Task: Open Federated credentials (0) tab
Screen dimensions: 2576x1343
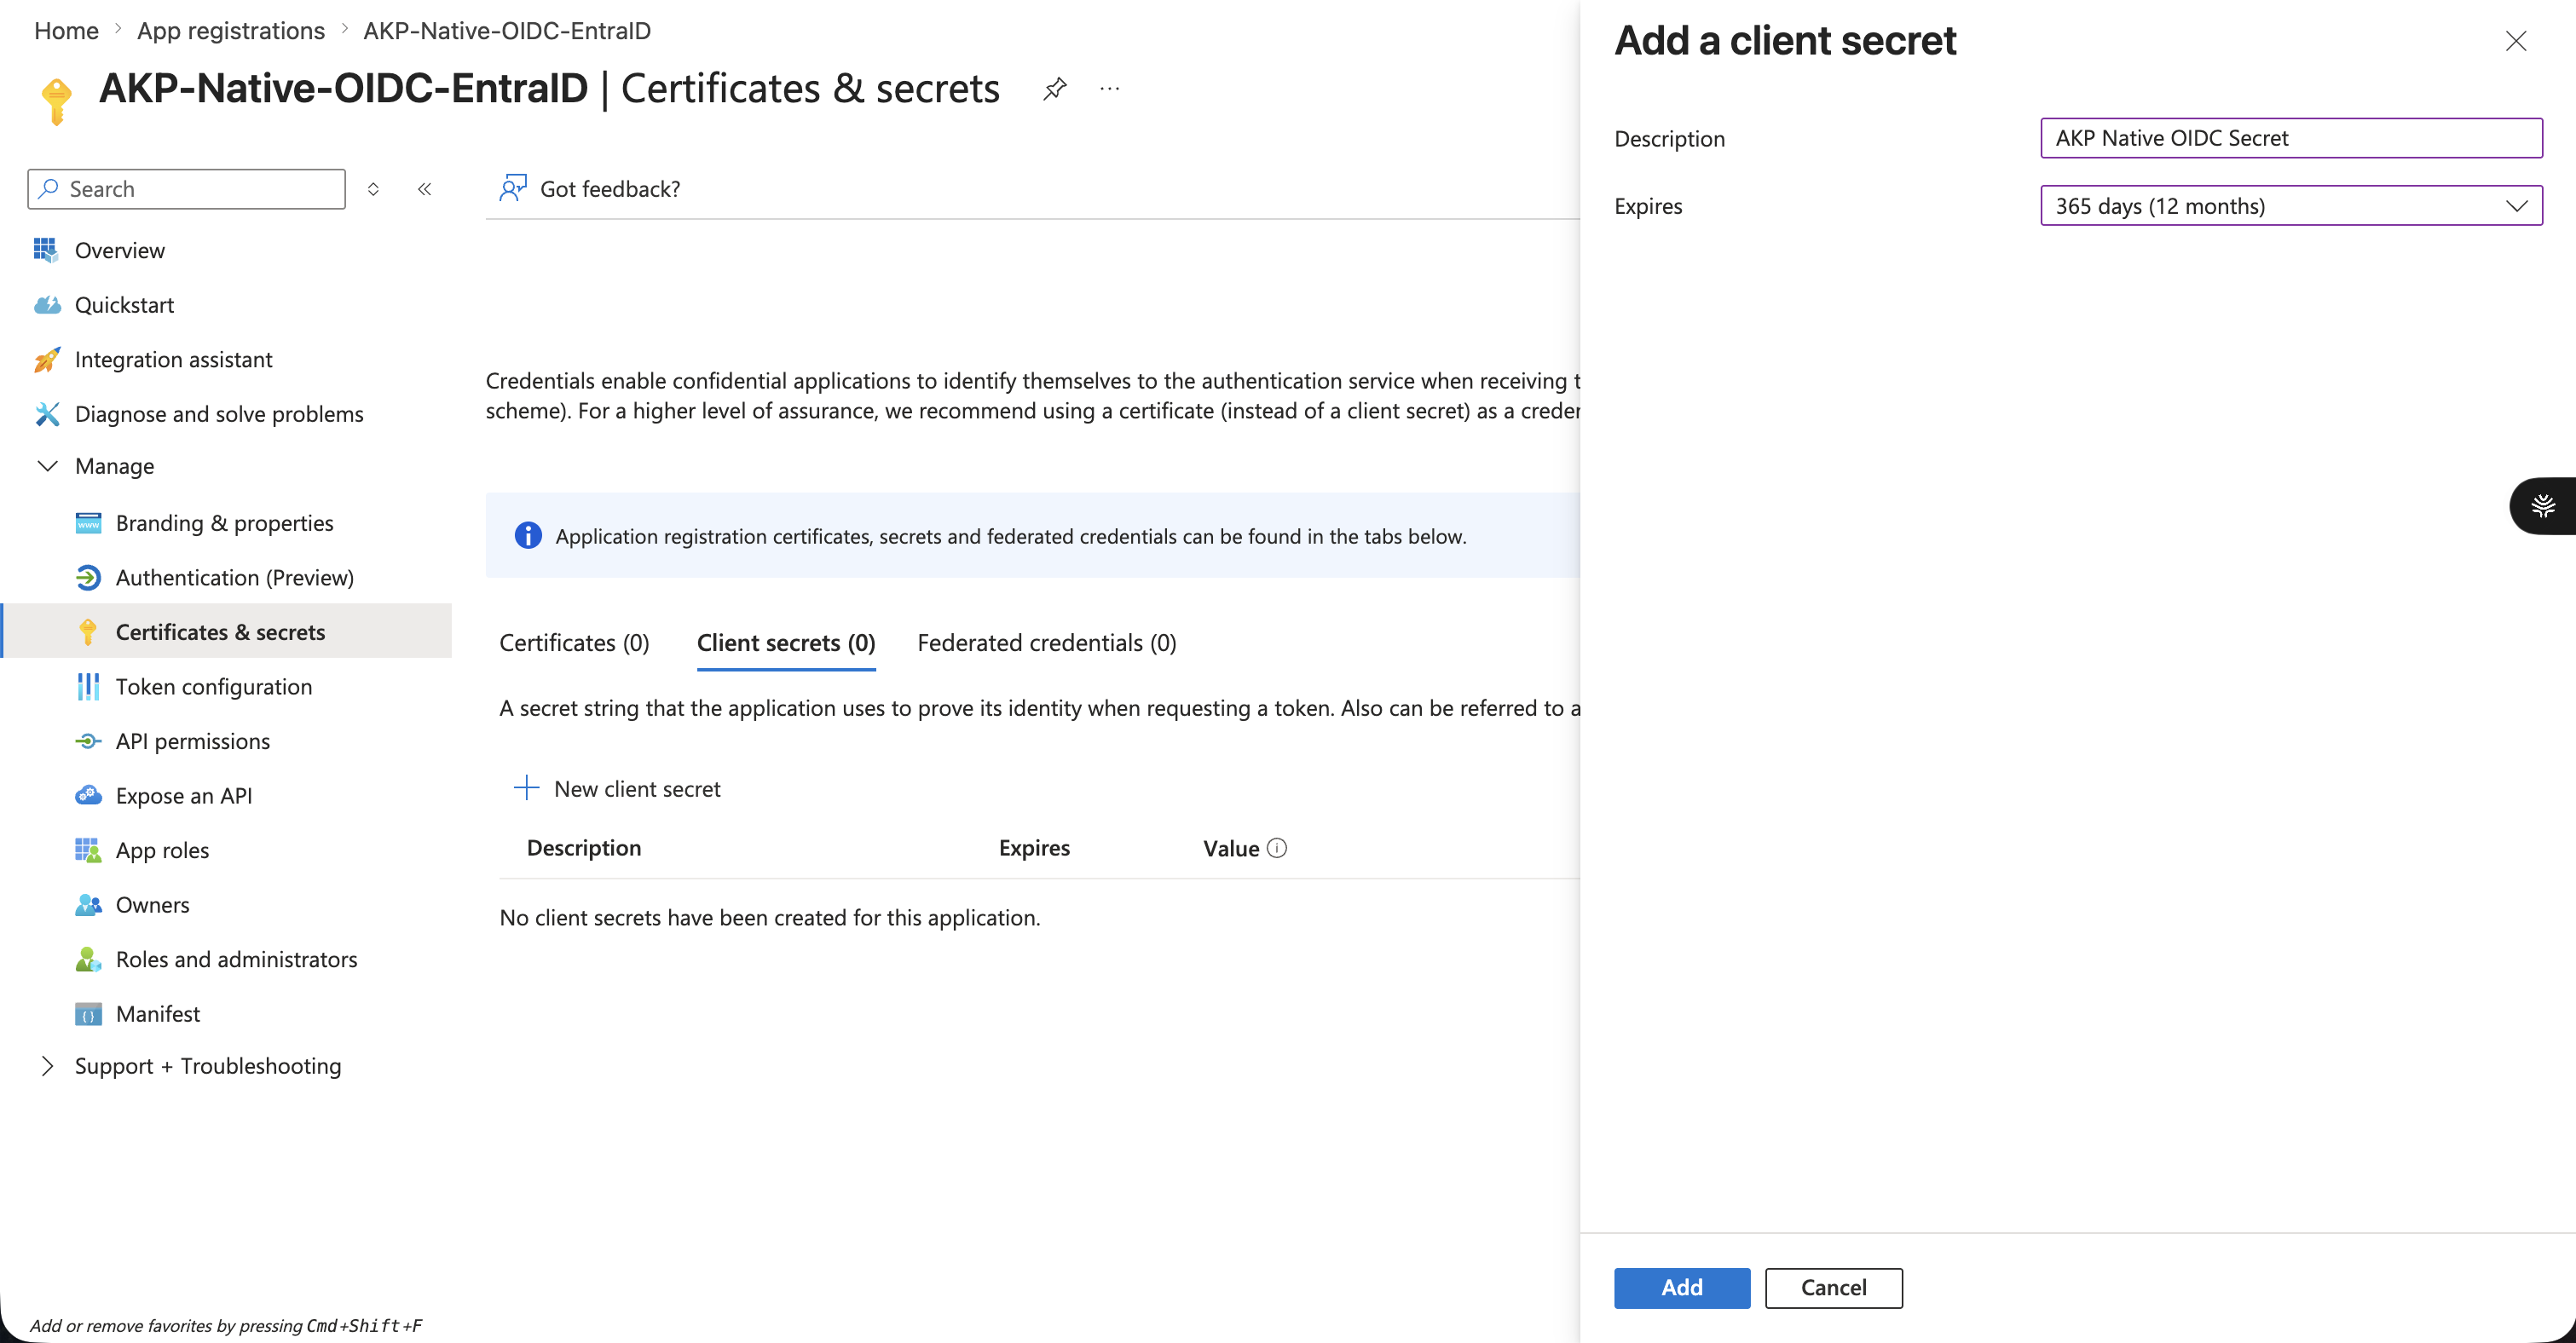Action: 1046,643
